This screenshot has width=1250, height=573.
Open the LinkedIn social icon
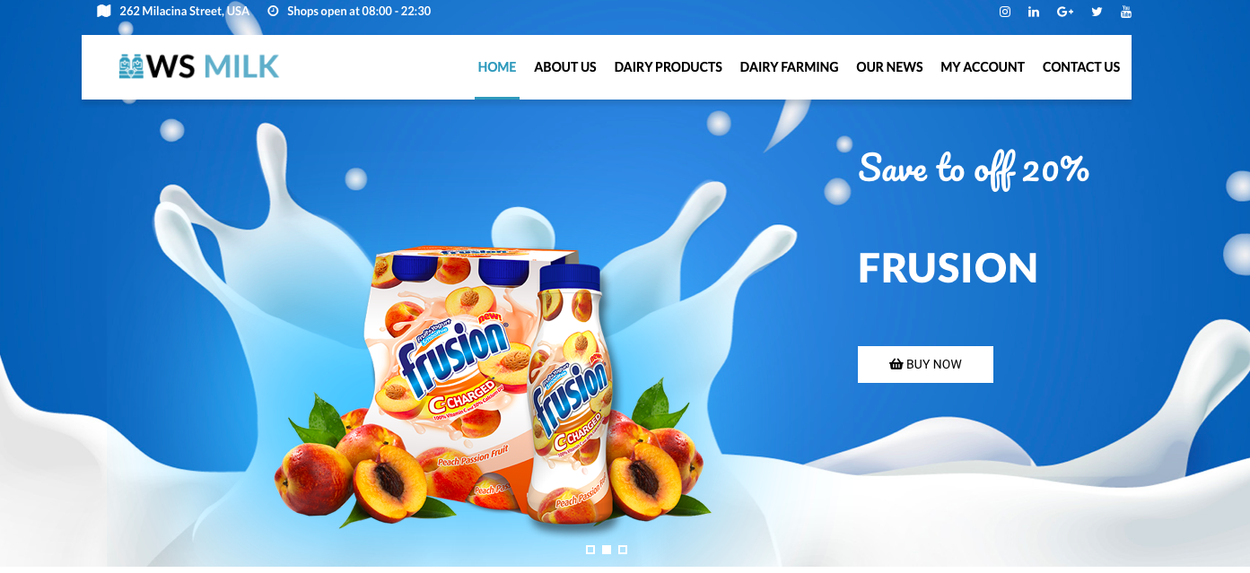point(1034,12)
